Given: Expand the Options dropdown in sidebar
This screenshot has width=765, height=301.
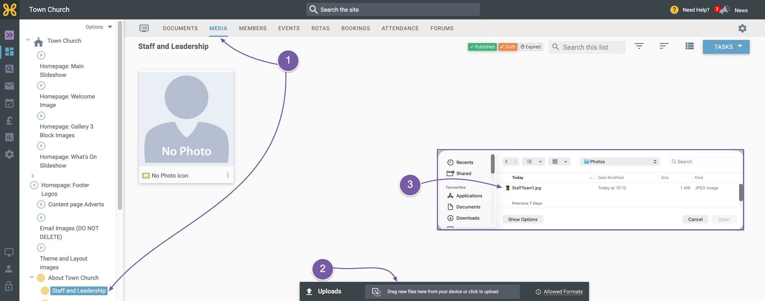Looking at the screenshot, I should pyautogui.click(x=99, y=27).
